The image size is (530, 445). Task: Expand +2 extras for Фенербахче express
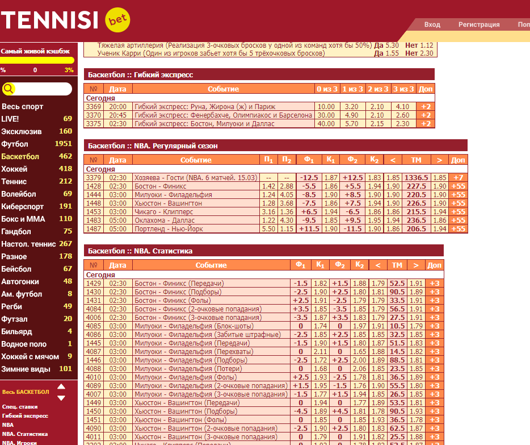[426, 115]
